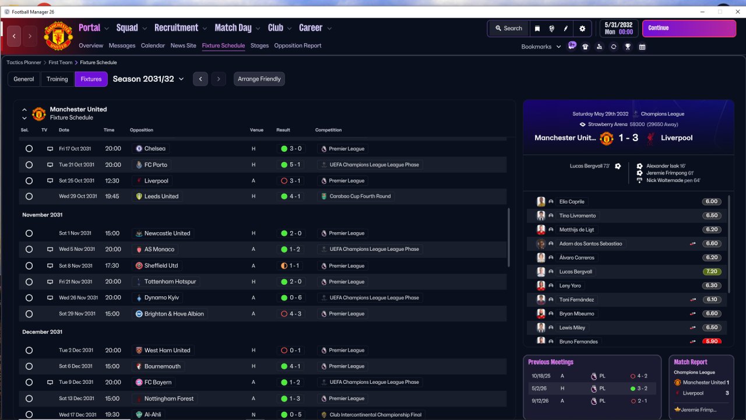Click the player ratings list scrollbar
746x420 pixels.
coord(730,244)
